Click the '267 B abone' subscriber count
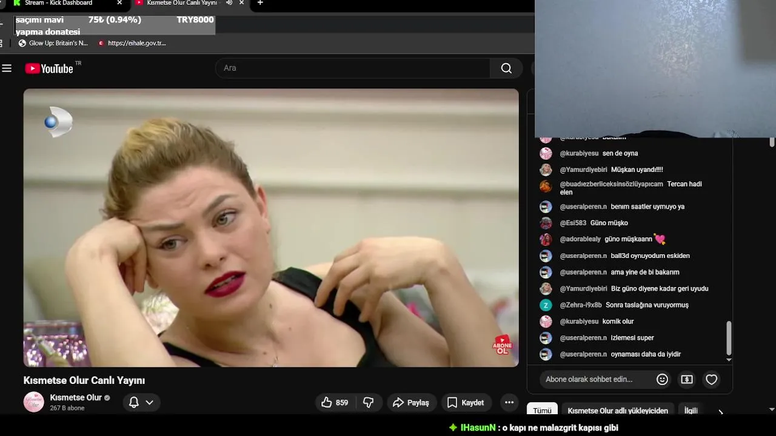Screen dimensions: 776x436 67,408
